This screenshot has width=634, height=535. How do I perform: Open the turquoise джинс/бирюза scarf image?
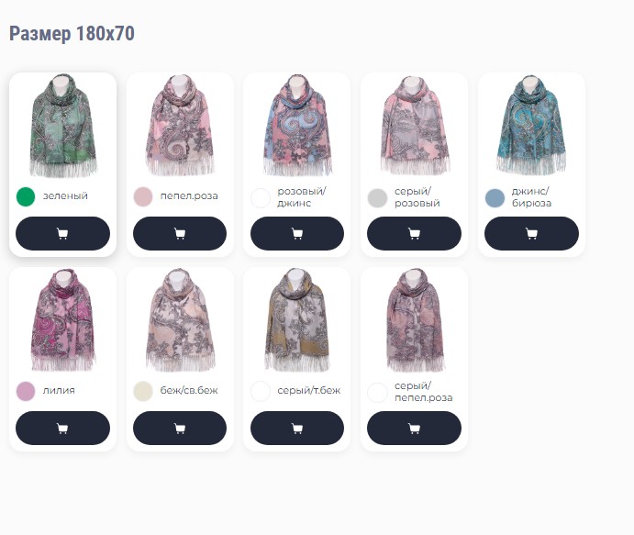pyautogui.click(x=531, y=125)
